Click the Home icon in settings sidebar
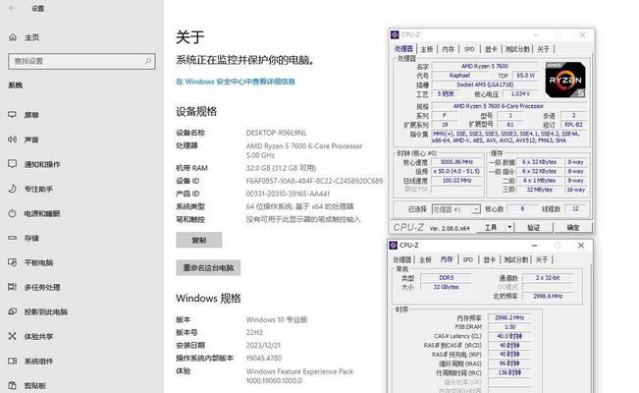The height and width of the screenshot is (393, 639). click(x=13, y=37)
